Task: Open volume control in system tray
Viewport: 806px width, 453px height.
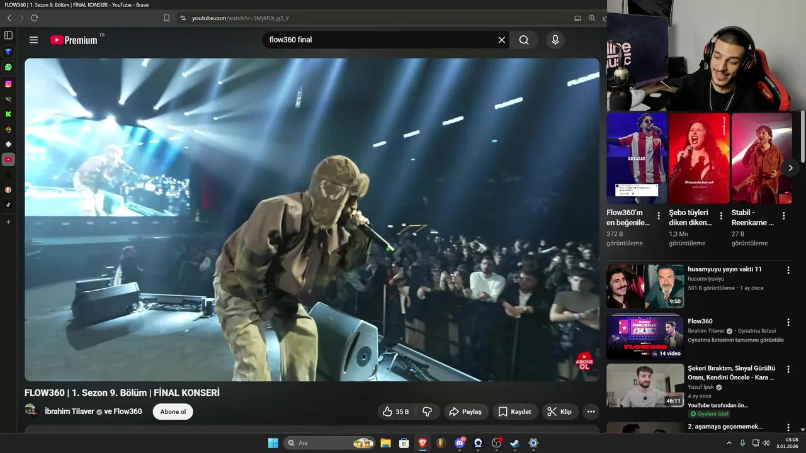Action: pos(766,443)
